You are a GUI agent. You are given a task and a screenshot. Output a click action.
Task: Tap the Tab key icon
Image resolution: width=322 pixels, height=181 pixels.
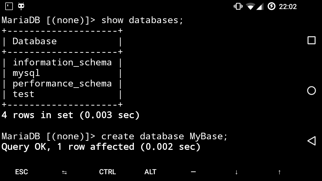[64, 172]
